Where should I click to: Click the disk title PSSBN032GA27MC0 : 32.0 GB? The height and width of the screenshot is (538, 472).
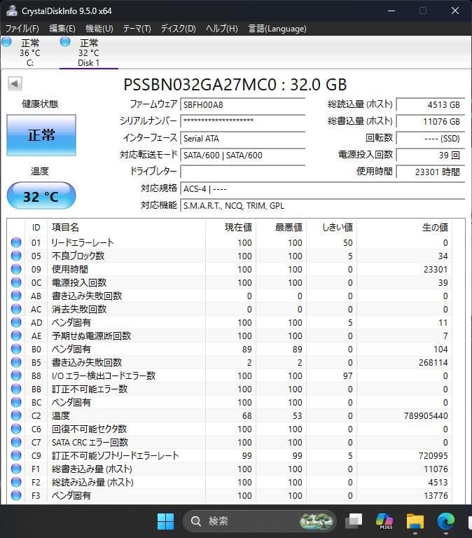click(x=235, y=84)
